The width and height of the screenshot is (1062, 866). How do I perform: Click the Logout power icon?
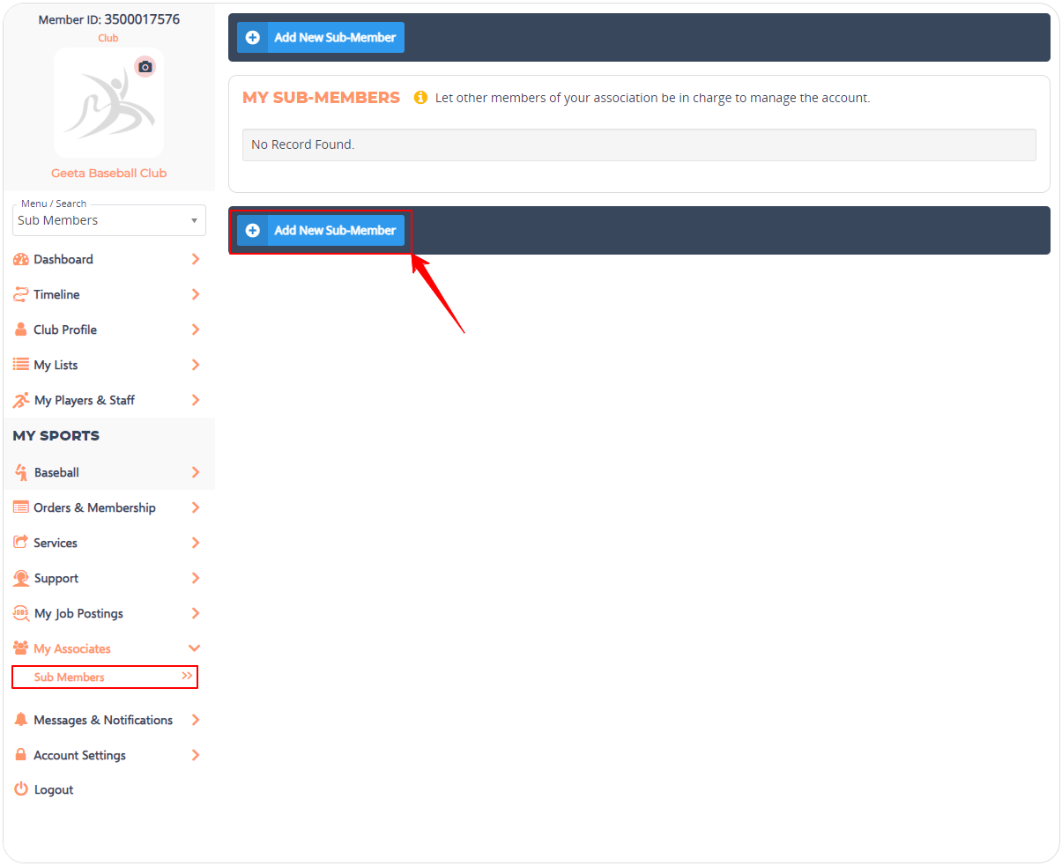tap(21, 789)
